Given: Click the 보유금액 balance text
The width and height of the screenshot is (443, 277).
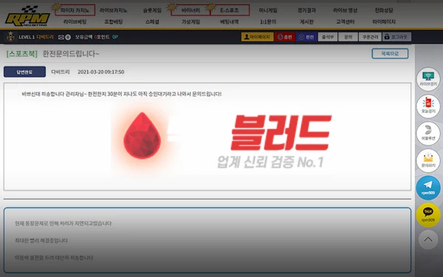Looking at the screenshot, I should point(83,37).
